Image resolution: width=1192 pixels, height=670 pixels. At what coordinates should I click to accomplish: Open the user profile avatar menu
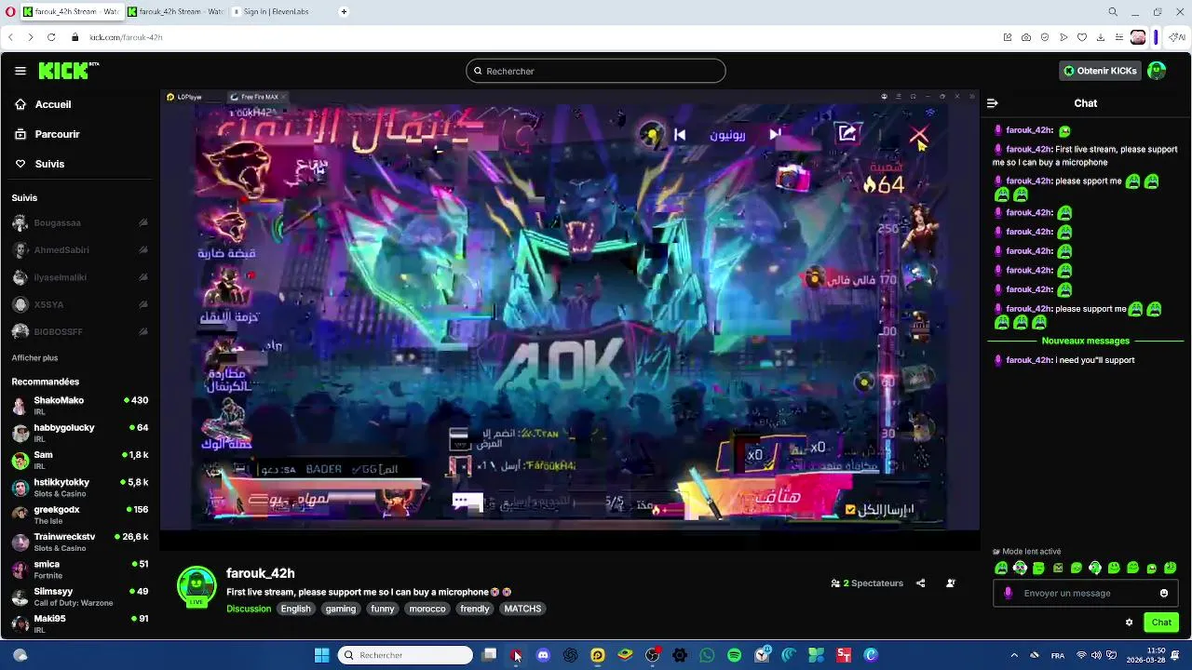(x=1157, y=71)
